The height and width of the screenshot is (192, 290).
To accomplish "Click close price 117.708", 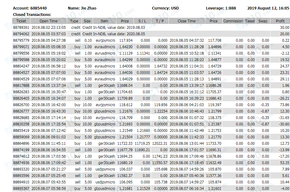I will [215, 40].
